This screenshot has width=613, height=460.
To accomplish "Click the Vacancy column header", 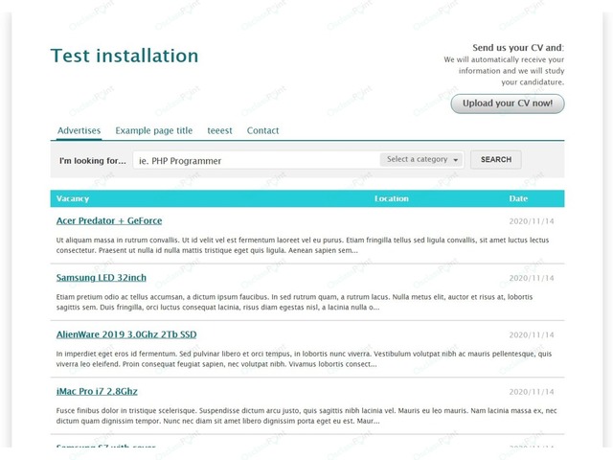I will click(x=73, y=198).
